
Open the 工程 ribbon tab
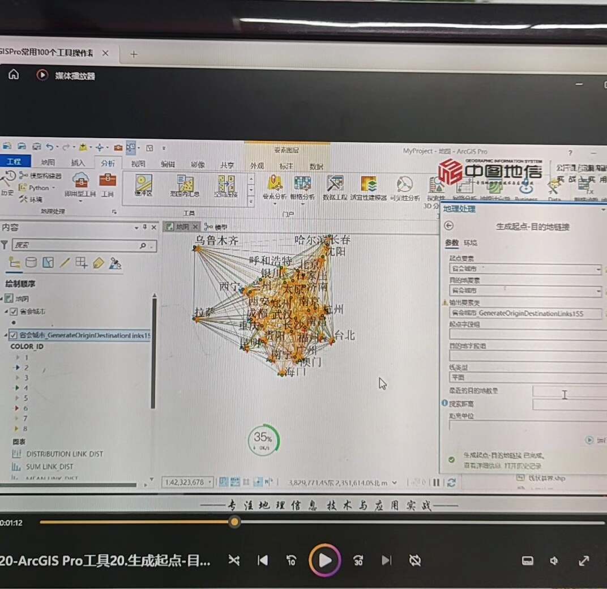pos(14,161)
